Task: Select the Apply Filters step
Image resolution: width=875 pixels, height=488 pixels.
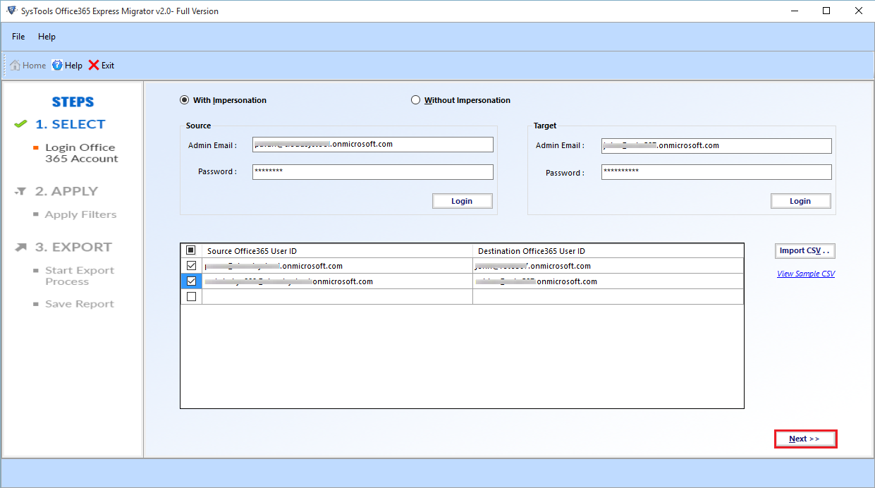Action: tap(80, 214)
